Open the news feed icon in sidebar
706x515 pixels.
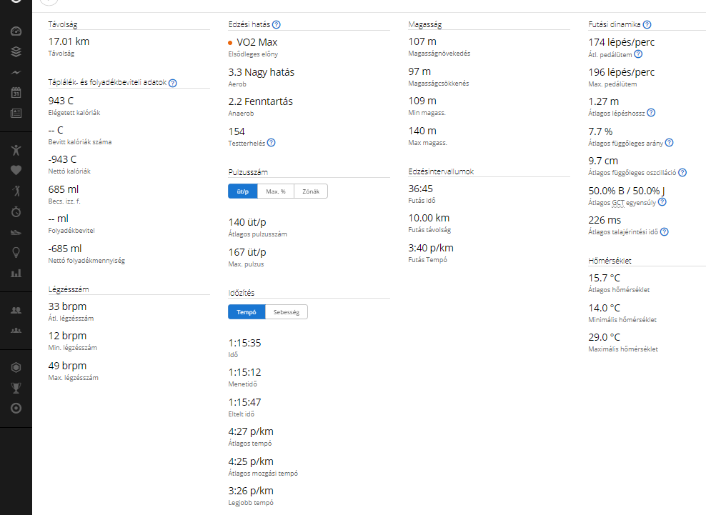pyautogui.click(x=16, y=114)
